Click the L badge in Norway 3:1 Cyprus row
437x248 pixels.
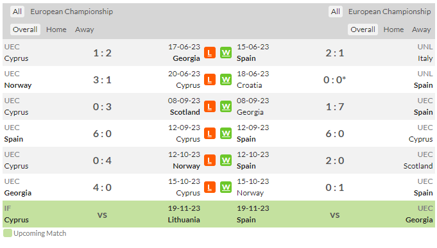[x=210, y=80]
